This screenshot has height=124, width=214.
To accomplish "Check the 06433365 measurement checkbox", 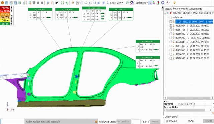I will (x=171, y=46).
